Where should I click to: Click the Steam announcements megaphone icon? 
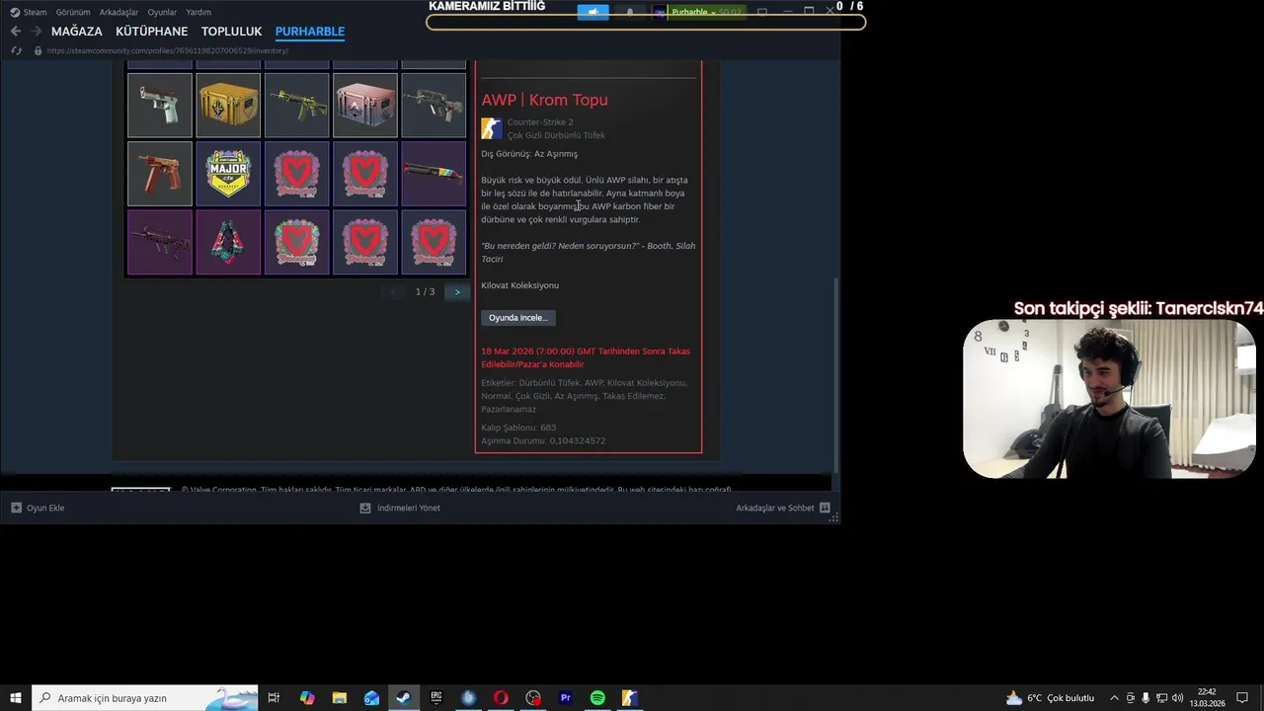(593, 12)
